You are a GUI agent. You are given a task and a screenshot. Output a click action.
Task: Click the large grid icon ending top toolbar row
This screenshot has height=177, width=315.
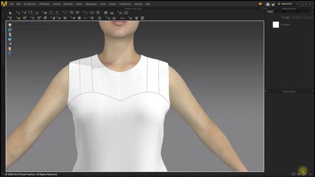(126, 13)
